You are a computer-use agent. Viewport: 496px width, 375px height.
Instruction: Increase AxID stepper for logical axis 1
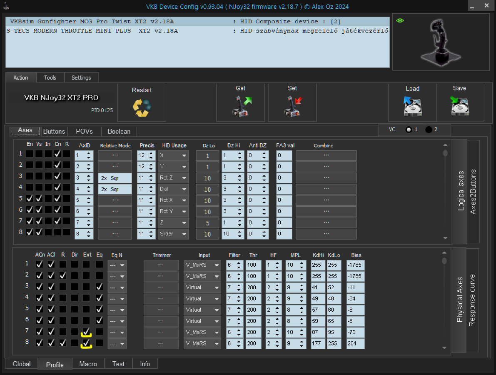click(89, 153)
